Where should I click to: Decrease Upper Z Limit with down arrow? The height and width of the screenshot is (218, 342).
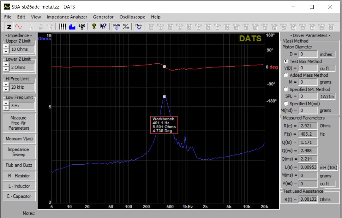tap(6, 52)
